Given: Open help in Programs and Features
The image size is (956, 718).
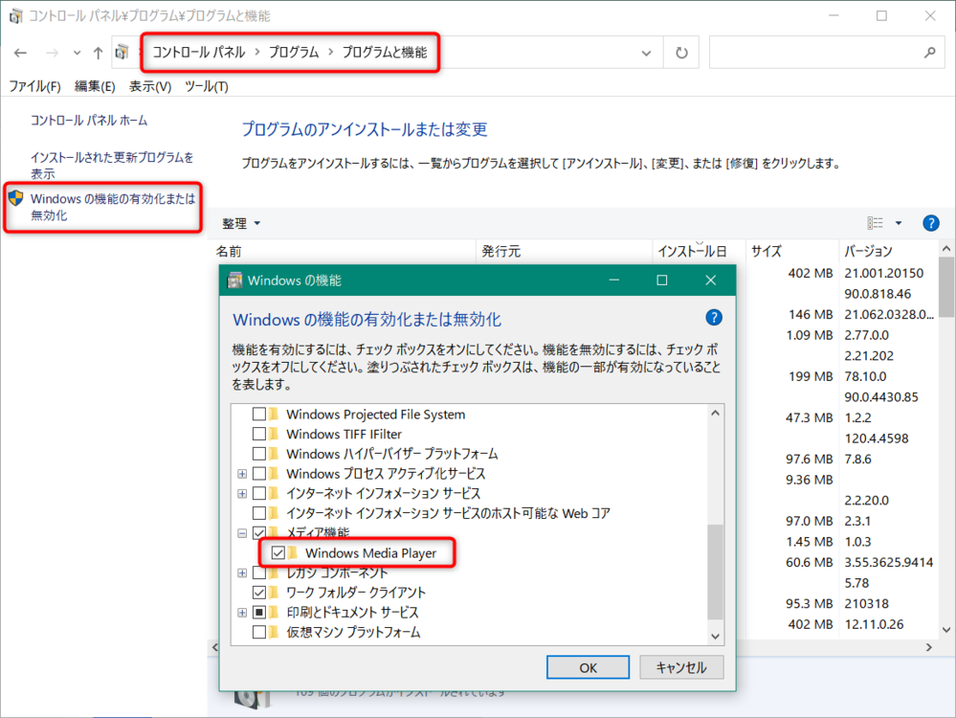Looking at the screenshot, I should tap(930, 223).
